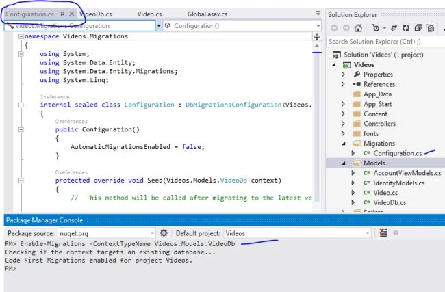The height and width of the screenshot is (292, 445).
Task: Switch to the VideoDb.cs tab
Action: point(96,14)
